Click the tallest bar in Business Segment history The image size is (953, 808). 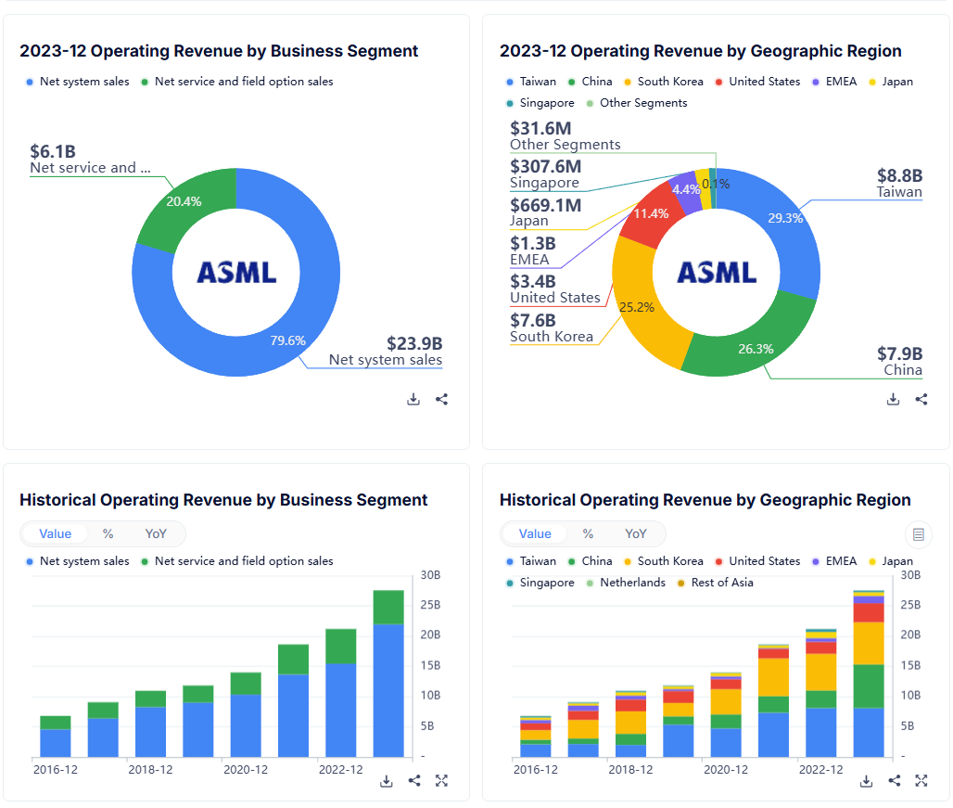(x=388, y=673)
